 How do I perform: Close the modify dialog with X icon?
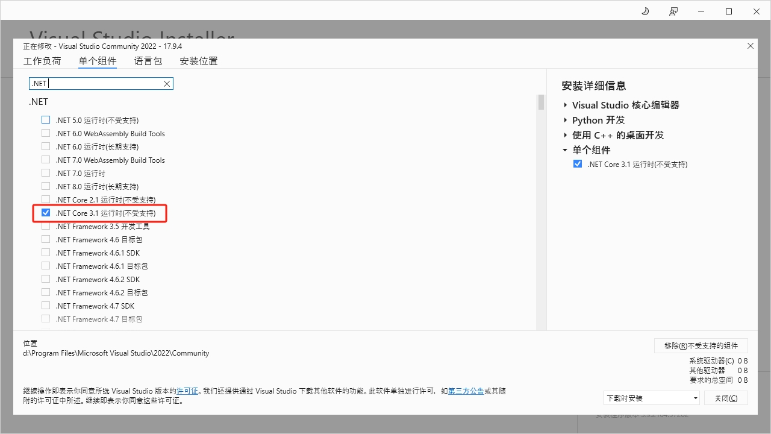coord(750,46)
